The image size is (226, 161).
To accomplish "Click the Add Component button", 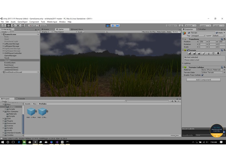I will pos(203,80).
